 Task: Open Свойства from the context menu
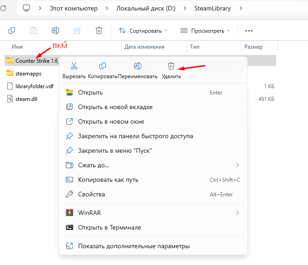point(153,194)
